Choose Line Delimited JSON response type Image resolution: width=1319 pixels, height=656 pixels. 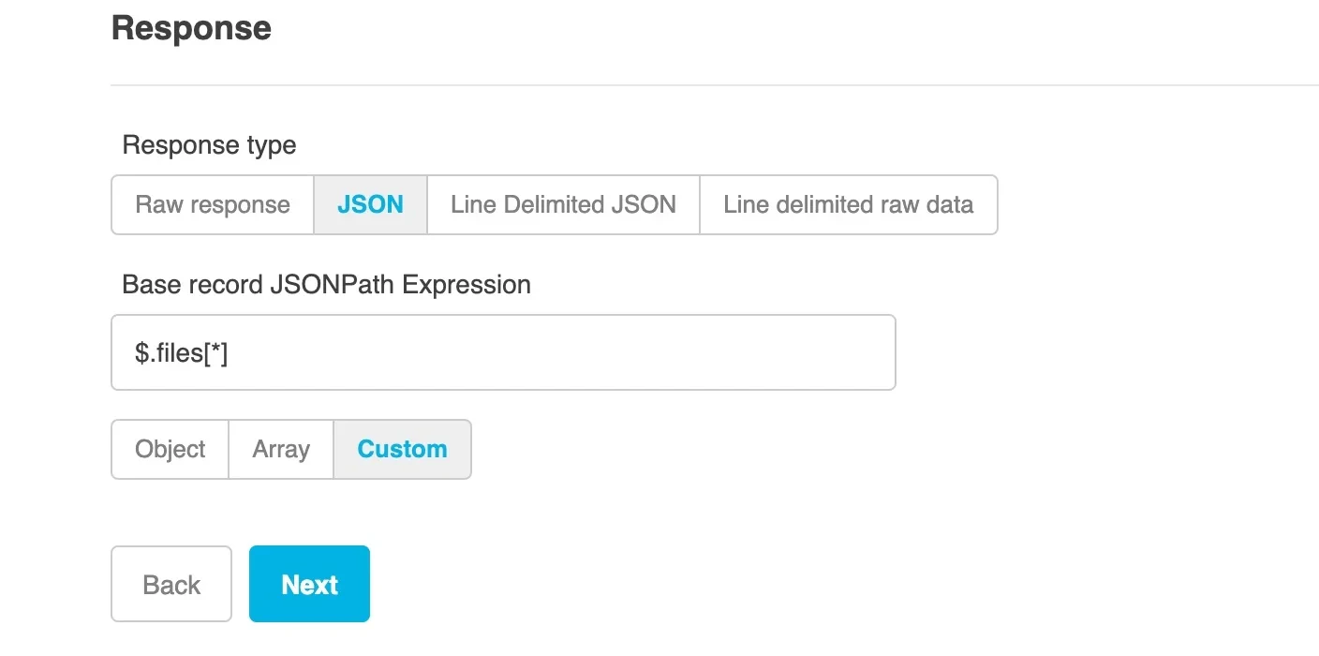(x=562, y=204)
